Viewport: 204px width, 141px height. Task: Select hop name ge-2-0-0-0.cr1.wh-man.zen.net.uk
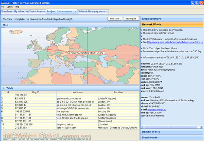click(x=74, y=105)
